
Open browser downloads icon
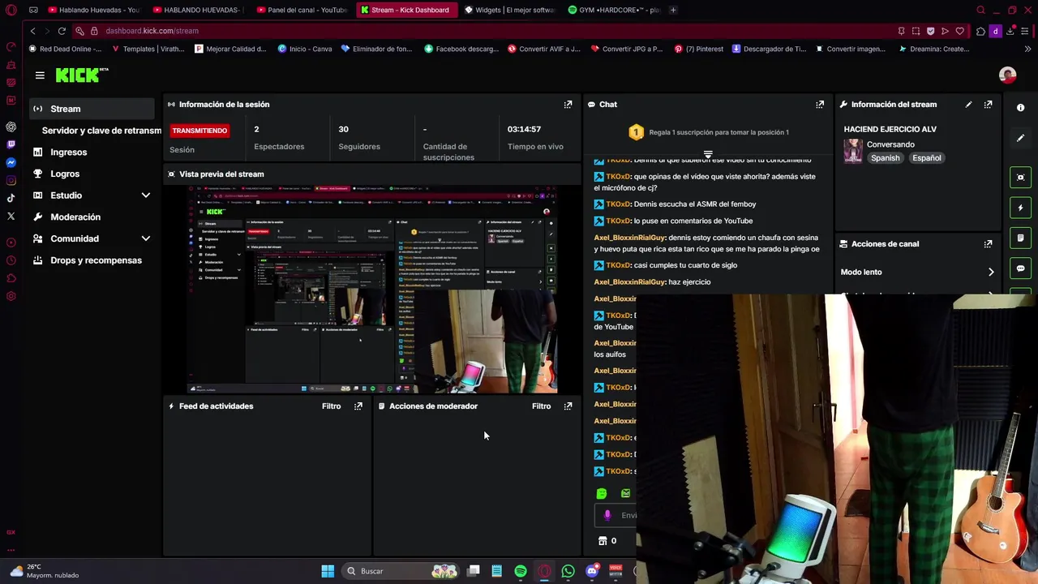[x=1010, y=31]
